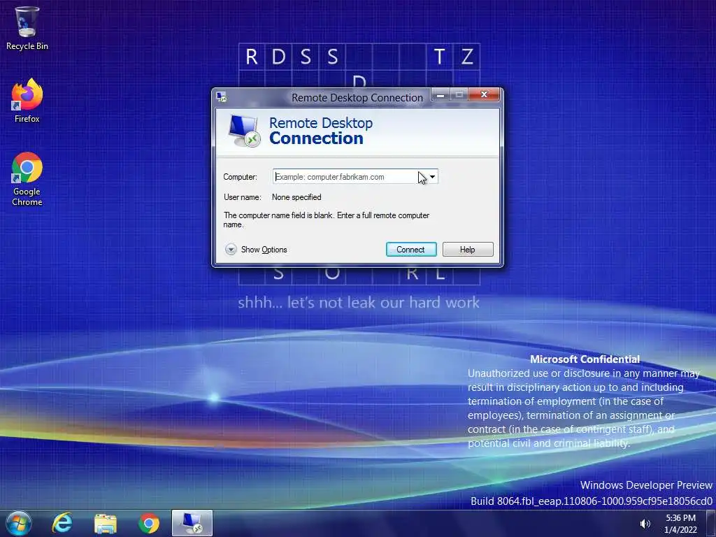Select the Remote Desktop Connection taskbar button
Screen dimensions: 716x537
(192, 523)
